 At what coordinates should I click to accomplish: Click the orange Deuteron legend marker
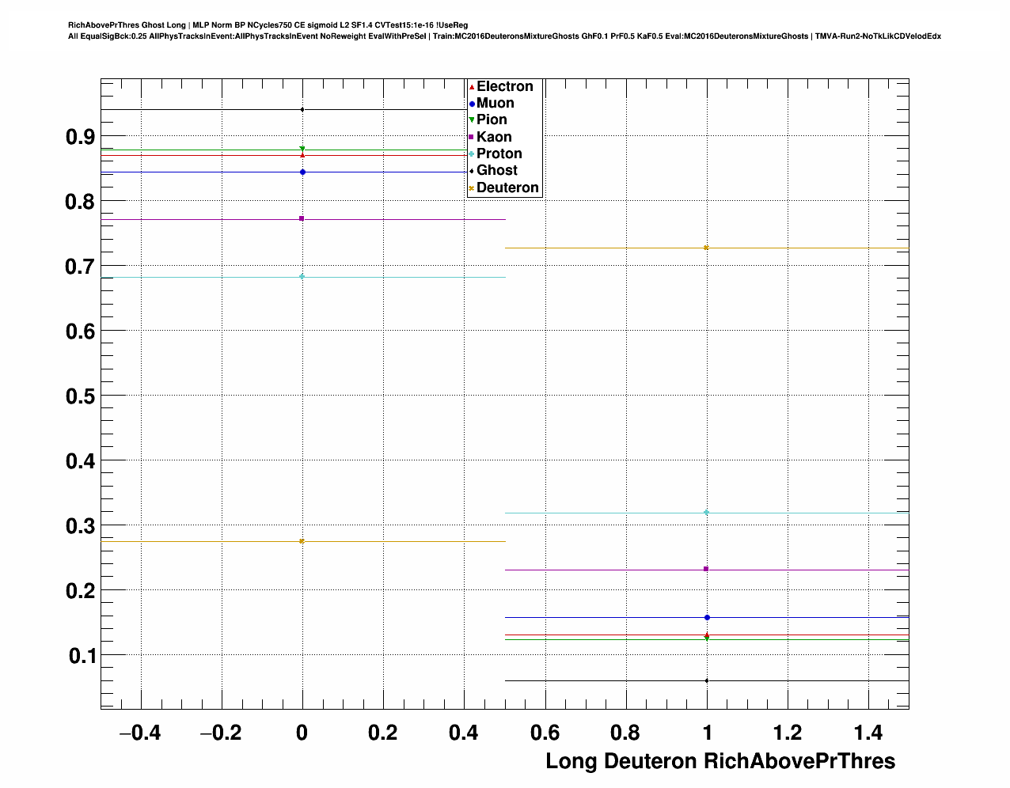[x=472, y=188]
